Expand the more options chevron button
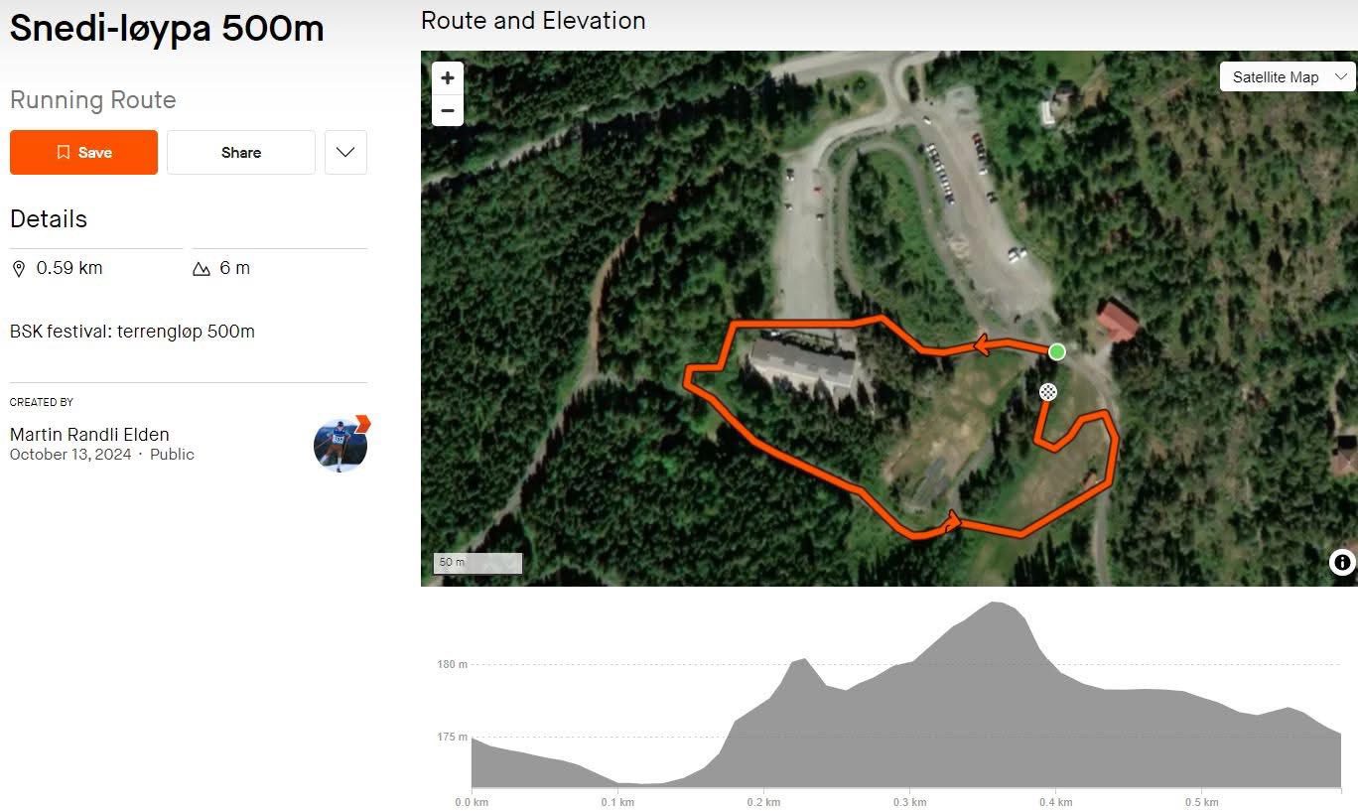This screenshot has height=811, width=1358. (x=345, y=153)
